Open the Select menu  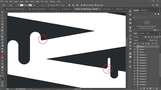coord(32,1)
